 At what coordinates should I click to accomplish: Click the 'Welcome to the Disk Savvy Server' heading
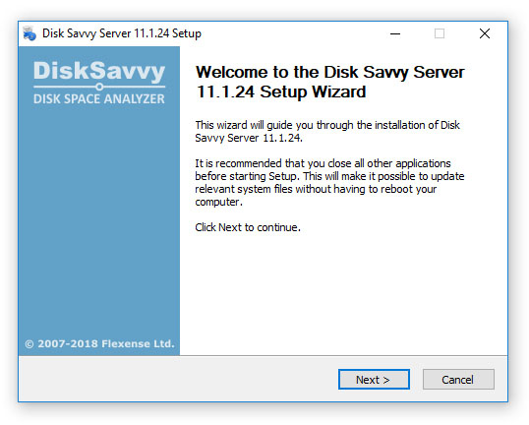coord(330,72)
